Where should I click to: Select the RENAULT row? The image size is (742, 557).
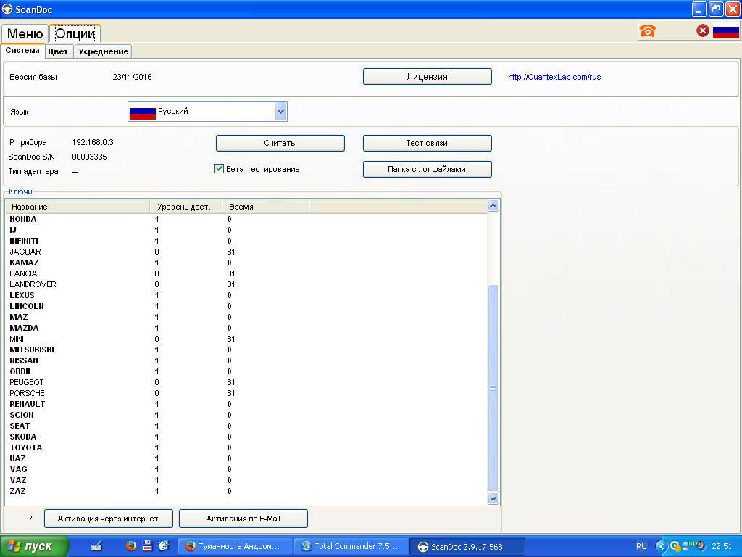[x=246, y=405]
